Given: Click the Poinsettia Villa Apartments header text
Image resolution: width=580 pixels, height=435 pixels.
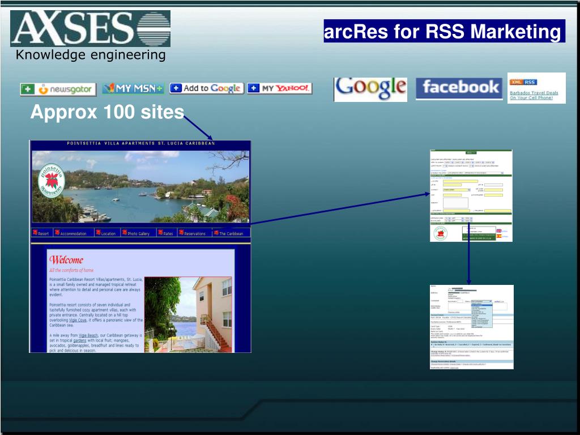Looking at the screenshot, I should 141,143.
